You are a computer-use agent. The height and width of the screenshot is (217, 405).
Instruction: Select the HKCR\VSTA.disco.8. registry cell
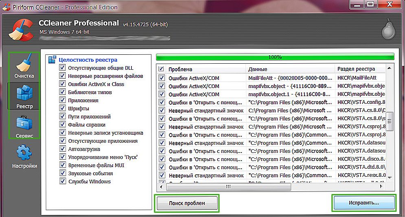361,159
